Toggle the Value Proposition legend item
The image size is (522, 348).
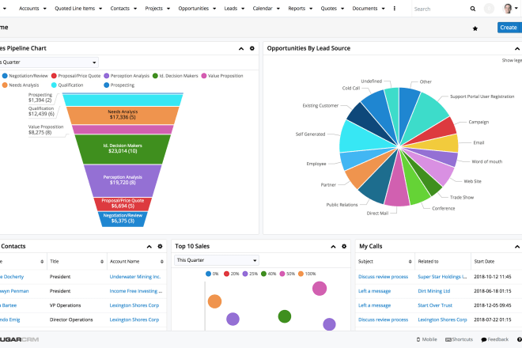tap(222, 76)
